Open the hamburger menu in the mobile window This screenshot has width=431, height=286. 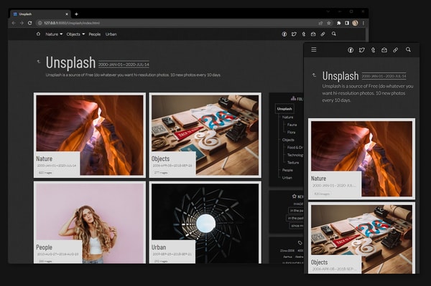click(314, 49)
